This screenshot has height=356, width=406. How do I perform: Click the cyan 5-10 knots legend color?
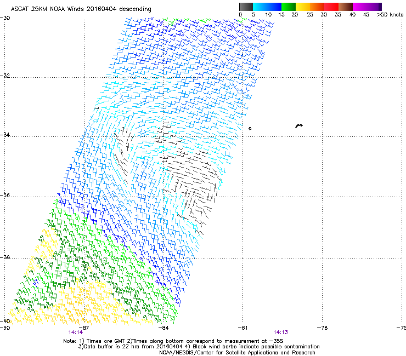pos(260,7)
